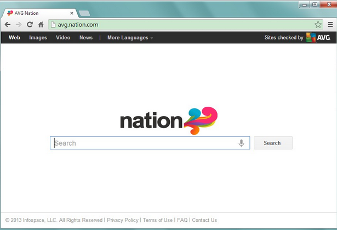Viewport: 337px width, 230px height.
Task: Click the page icon in the address bar
Action: pyautogui.click(x=53, y=25)
